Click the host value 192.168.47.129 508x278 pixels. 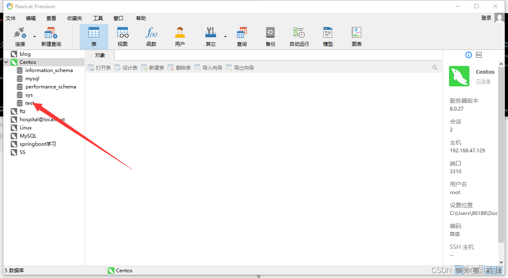pyautogui.click(x=467, y=151)
